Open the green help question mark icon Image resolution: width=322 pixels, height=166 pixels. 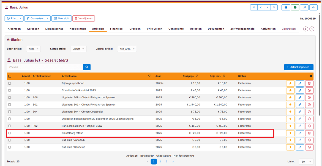[x=295, y=7]
